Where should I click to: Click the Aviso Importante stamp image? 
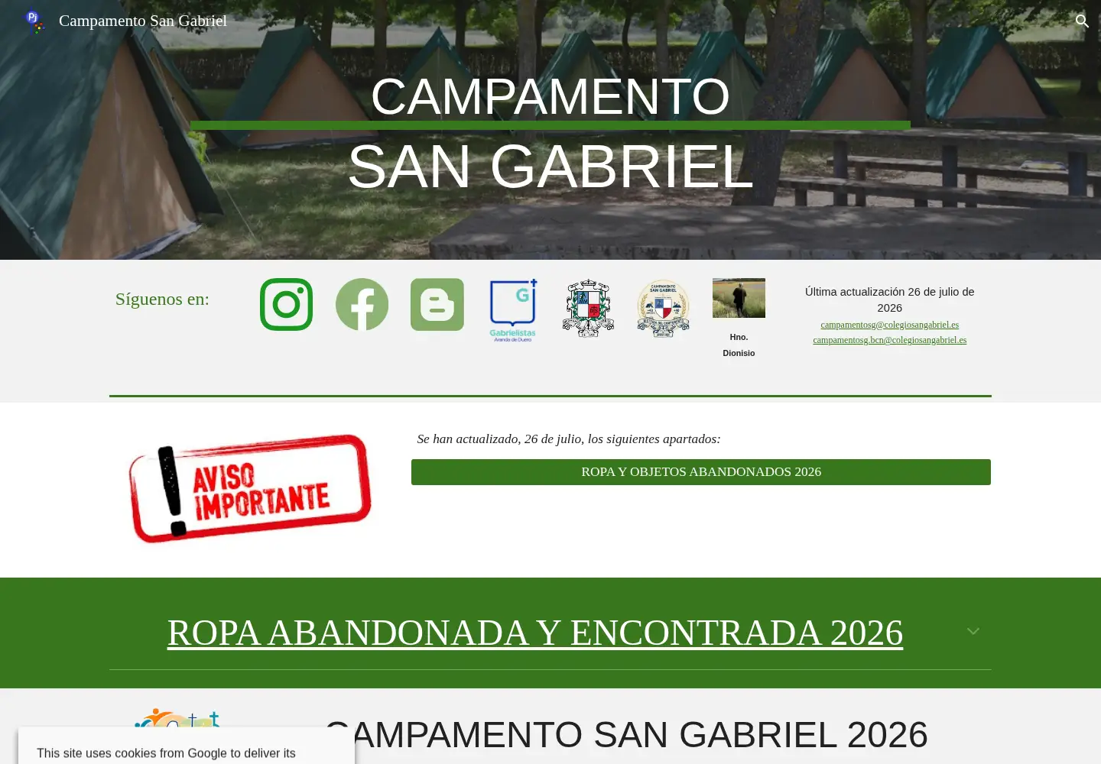tap(250, 489)
